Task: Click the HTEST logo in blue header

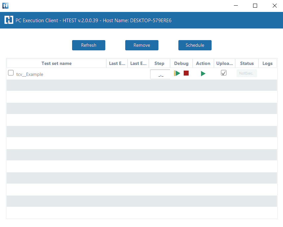Action: coord(9,20)
